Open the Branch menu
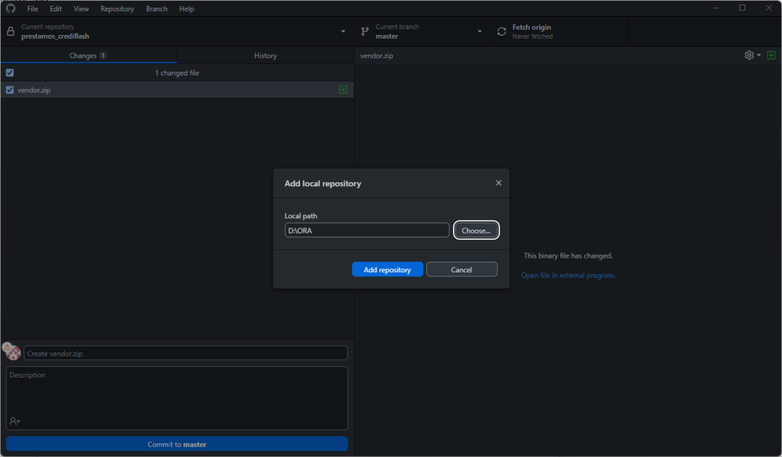782x457 pixels. click(x=157, y=8)
